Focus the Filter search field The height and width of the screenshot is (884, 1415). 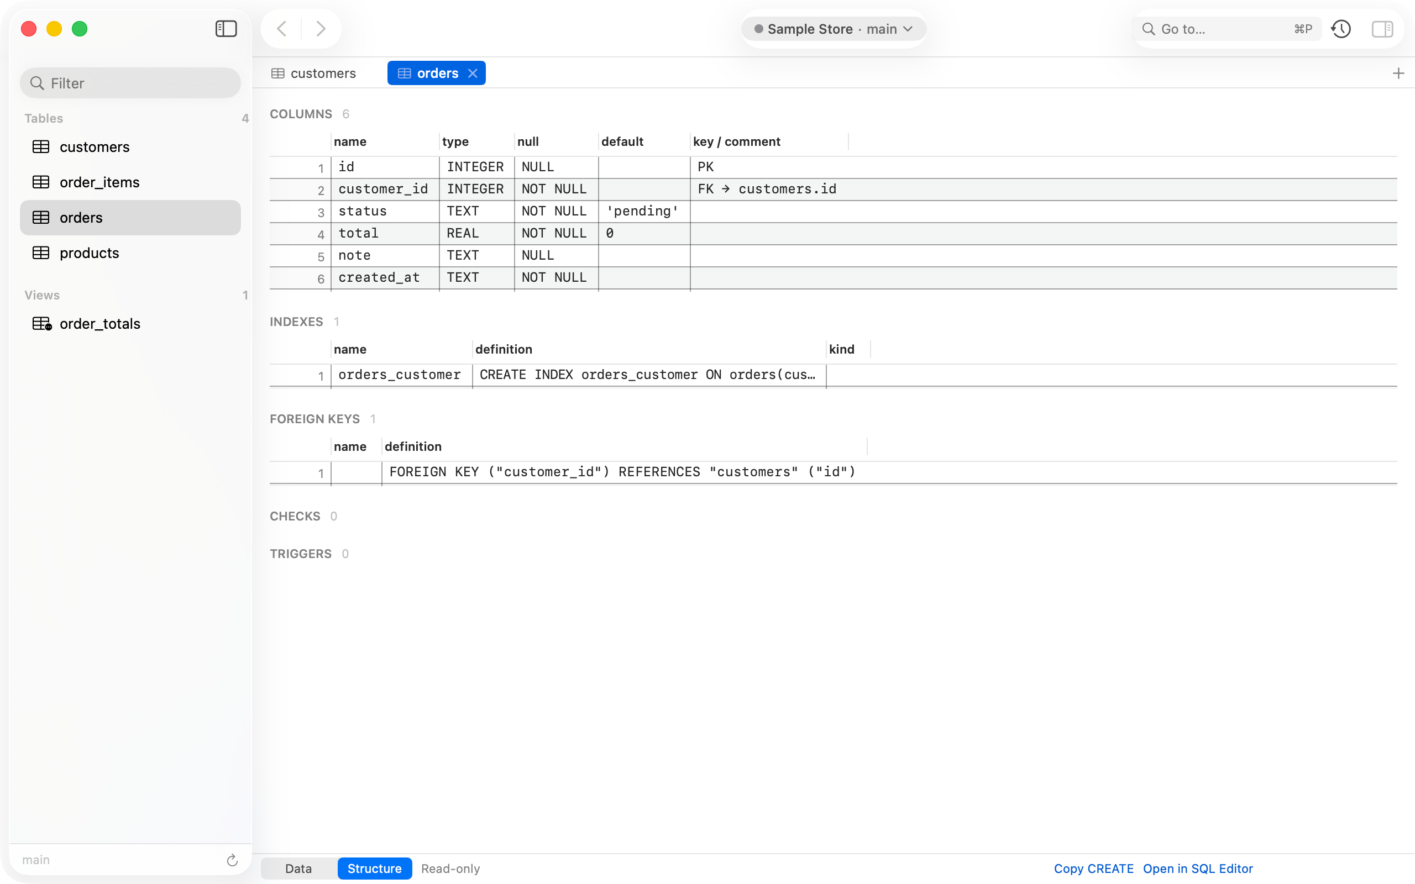coord(130,83)
